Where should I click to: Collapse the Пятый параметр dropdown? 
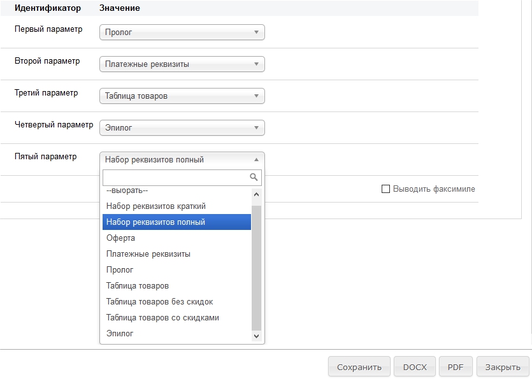click(x=182, y=160)
